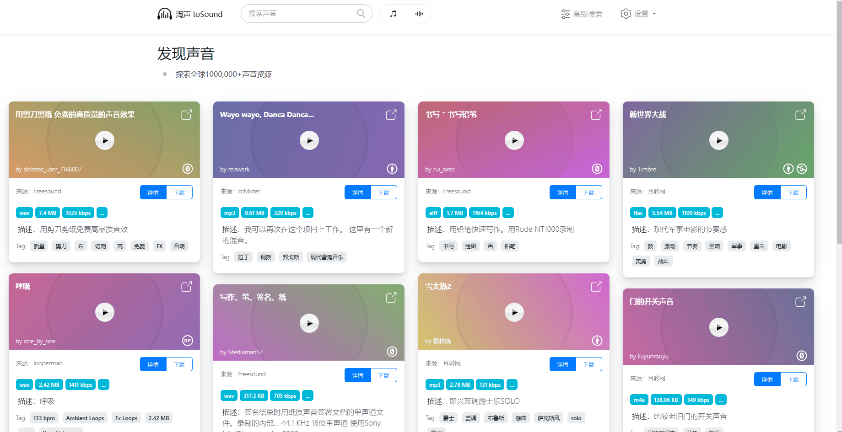Image resolution: width=842 pixels, height=432 pixels.
Task: Select the sound waveform mode icon
Action: (x=419, y=14)
